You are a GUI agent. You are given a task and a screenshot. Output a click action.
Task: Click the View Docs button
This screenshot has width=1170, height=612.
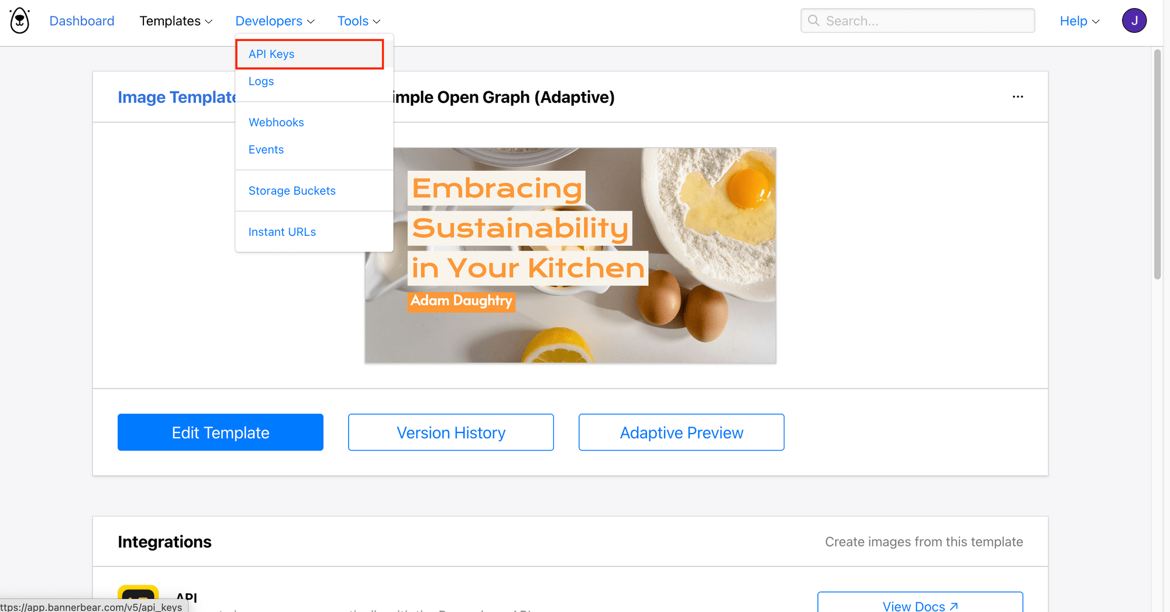pos(920,603)
